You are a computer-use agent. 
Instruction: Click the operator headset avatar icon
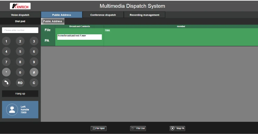pos(12,109)
